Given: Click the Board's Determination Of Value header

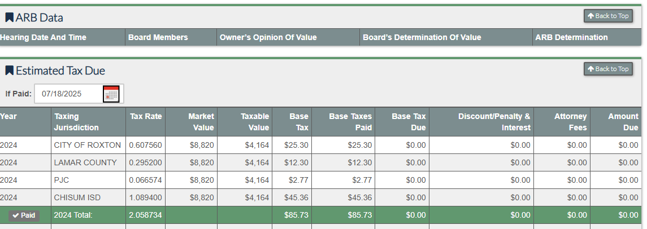Looking at the screenshot, I should coord(422,38).
